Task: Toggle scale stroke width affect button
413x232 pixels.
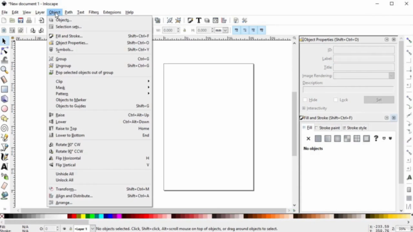Action: click(236, 30)
